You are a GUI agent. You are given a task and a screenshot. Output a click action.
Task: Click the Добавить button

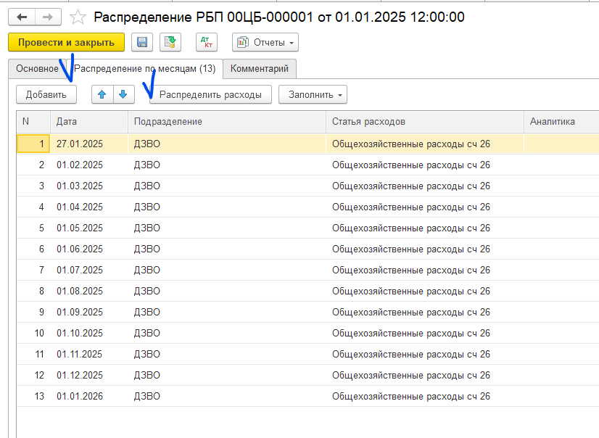point(46,94)
